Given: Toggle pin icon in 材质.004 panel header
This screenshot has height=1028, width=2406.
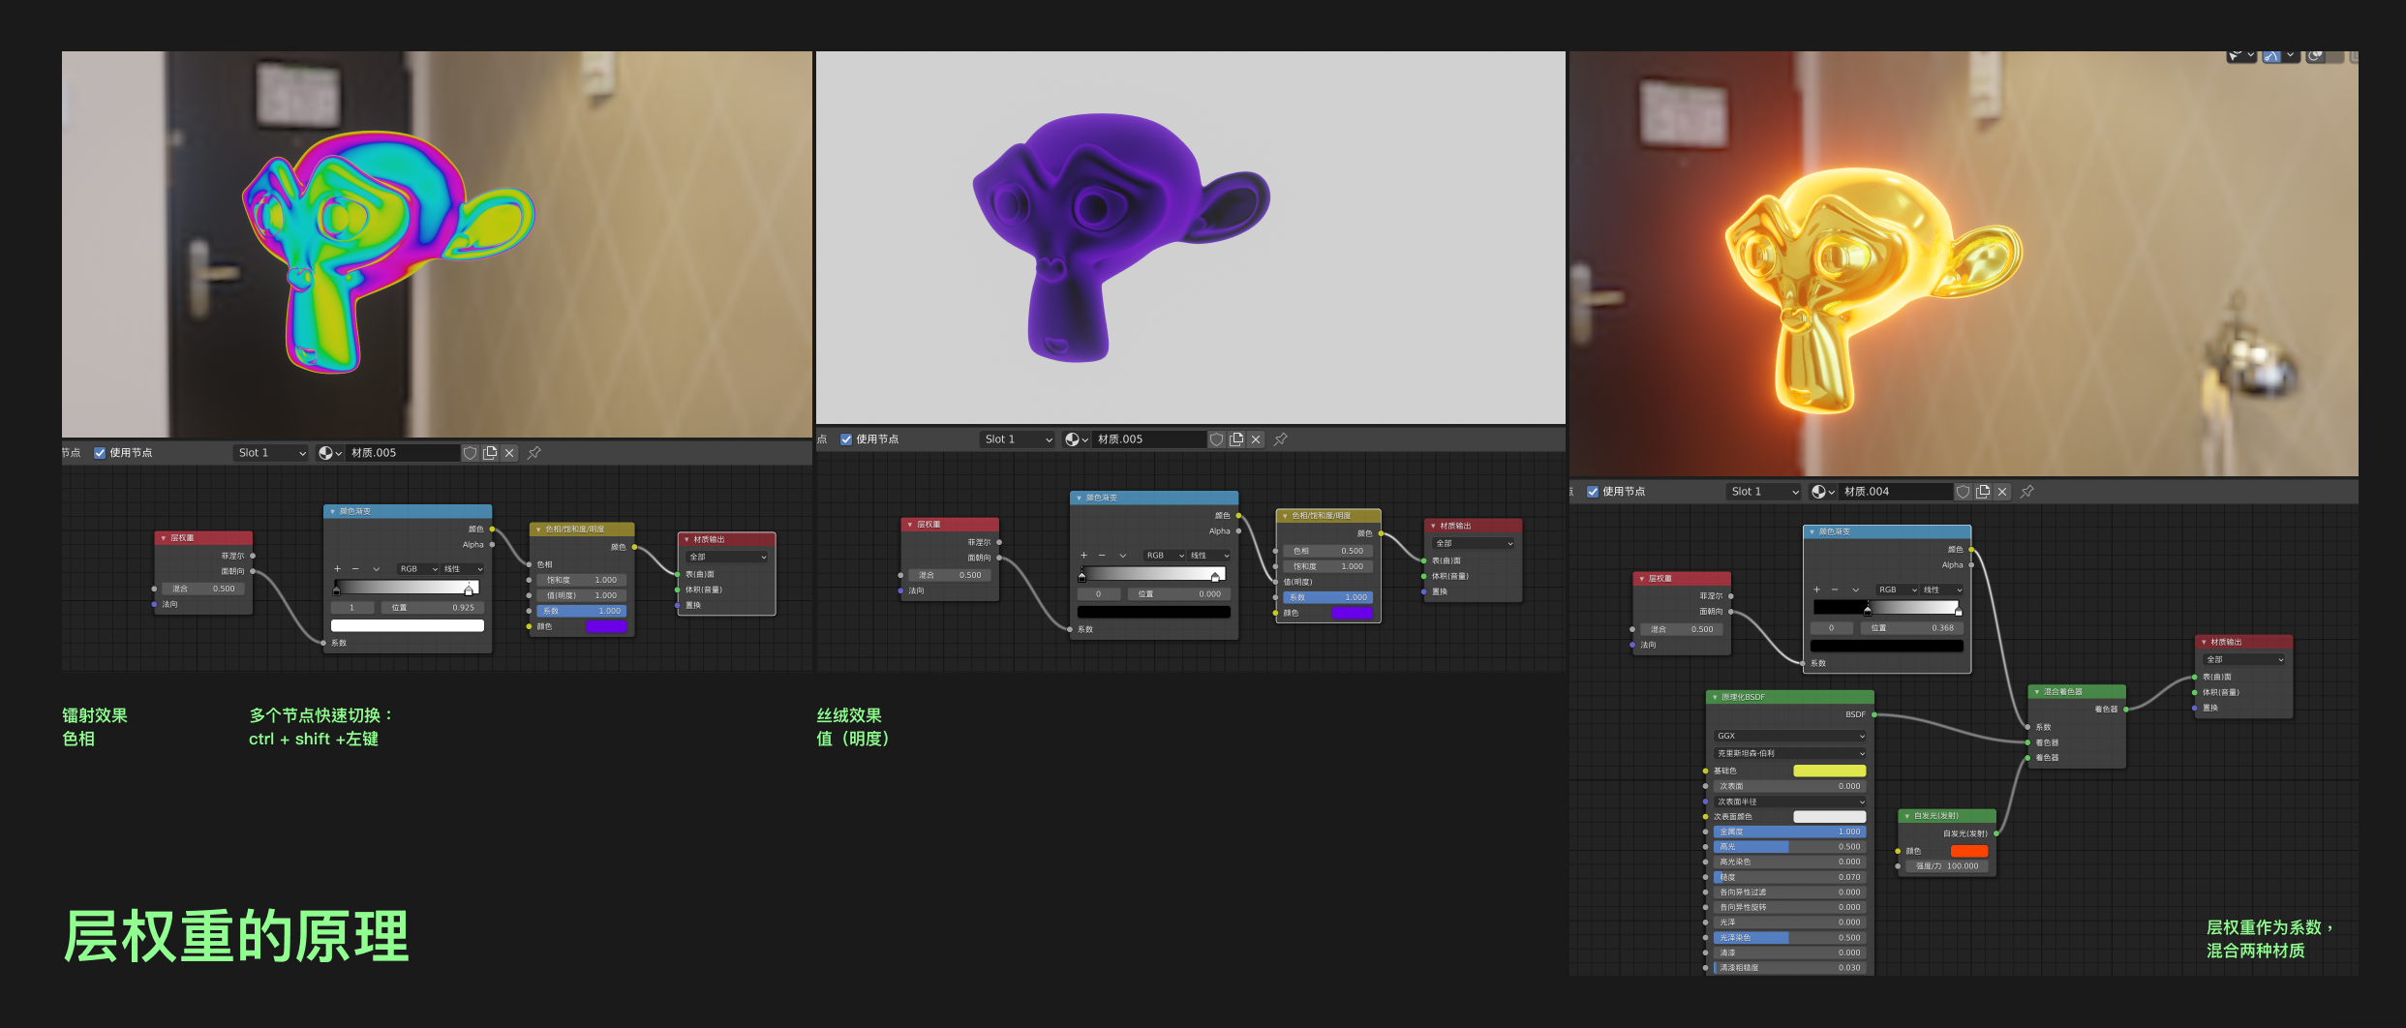Looking at the screenshot, I should [2026, 492].
